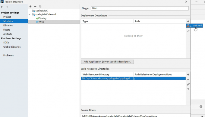
Task: Remove selected module with minus icon
Action: [x=35, y=6]
